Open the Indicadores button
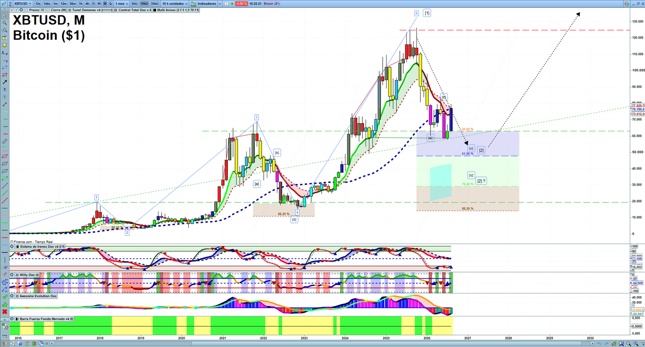The height and width of the screenshot is (347, 645). 204,4
